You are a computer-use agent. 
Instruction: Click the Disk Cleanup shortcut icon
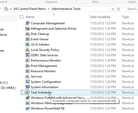coord(28,34)
